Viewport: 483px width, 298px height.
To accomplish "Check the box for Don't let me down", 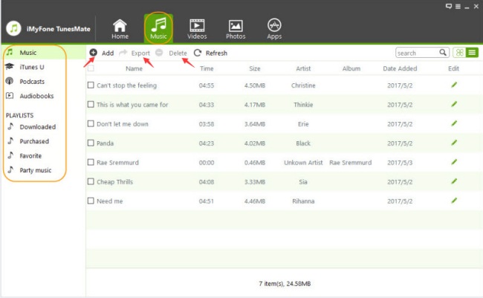I will [x=91, y=123].
